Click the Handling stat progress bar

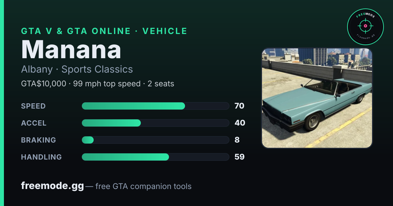[155, 157]
